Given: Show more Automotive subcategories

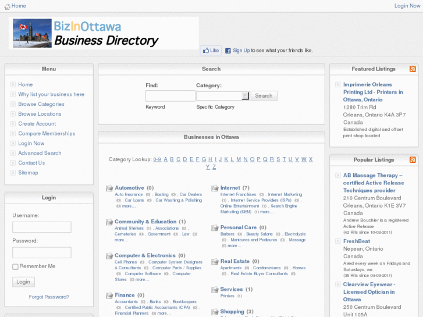Looking at the screenshot, I should tap(129, 206).
